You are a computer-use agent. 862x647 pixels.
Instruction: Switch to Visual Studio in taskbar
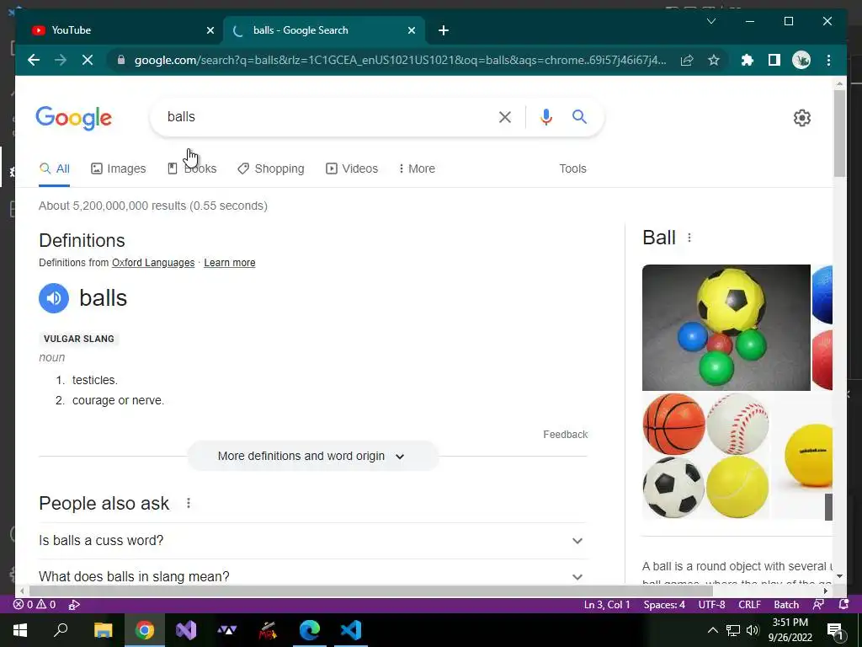click(186, 630)
